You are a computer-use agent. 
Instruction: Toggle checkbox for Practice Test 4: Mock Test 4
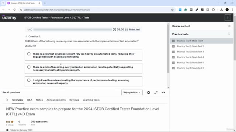173,57
